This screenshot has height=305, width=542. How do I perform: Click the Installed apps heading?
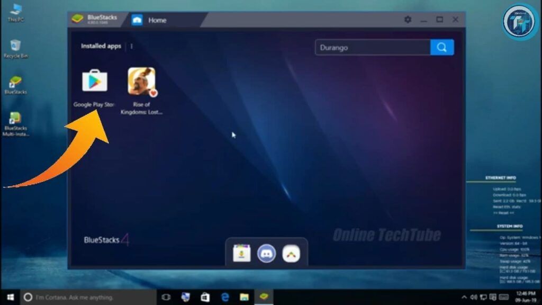(x=101, y=46)
